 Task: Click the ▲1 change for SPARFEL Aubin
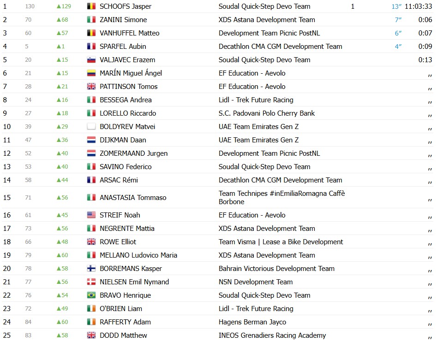(60, 47)
